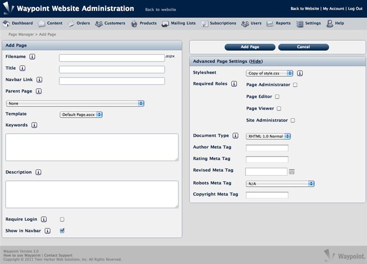The height and width of the screenshot is (264, 367).
Task: Click into the Title input field
Action: pyautogui.click(x=112, y=69)
